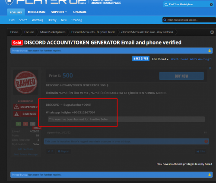Go to the Middleman menu item

coord(37,12)
